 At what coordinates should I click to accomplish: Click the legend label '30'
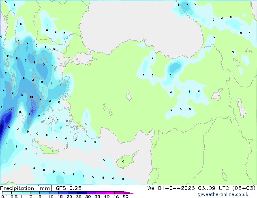[88, 196]
